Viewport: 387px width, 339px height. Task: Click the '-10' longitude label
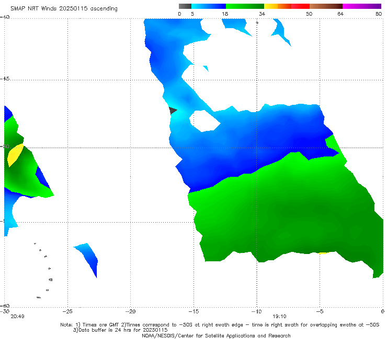[256, 311]
